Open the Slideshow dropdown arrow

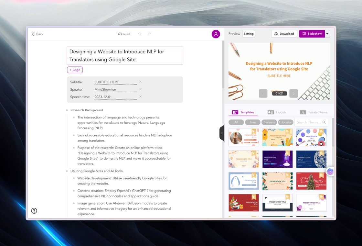(327, 34)
